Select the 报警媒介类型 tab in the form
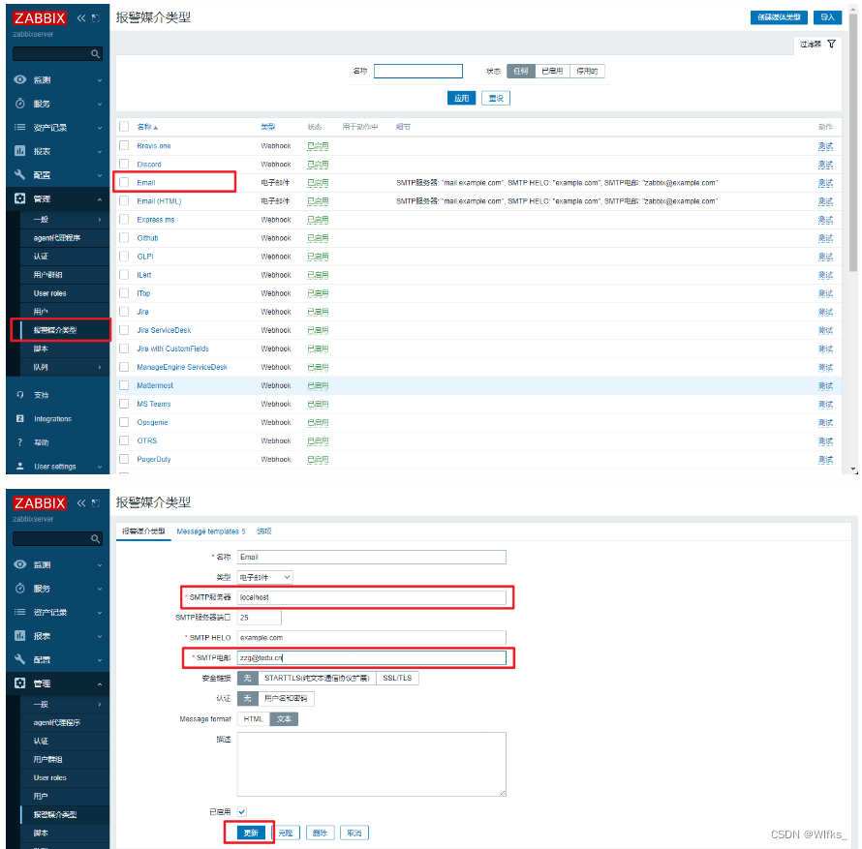862x849 pixels. coord(143,531)
